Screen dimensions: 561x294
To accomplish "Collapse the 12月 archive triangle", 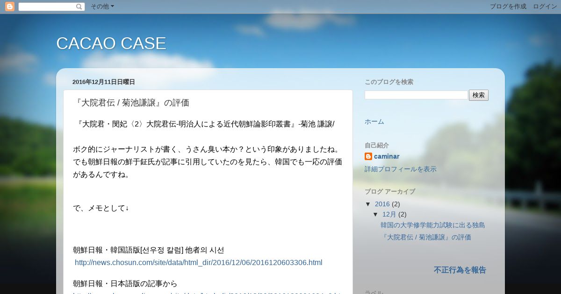I will [375, 214].
